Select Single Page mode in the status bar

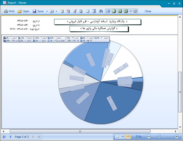(x=117, y=137)
